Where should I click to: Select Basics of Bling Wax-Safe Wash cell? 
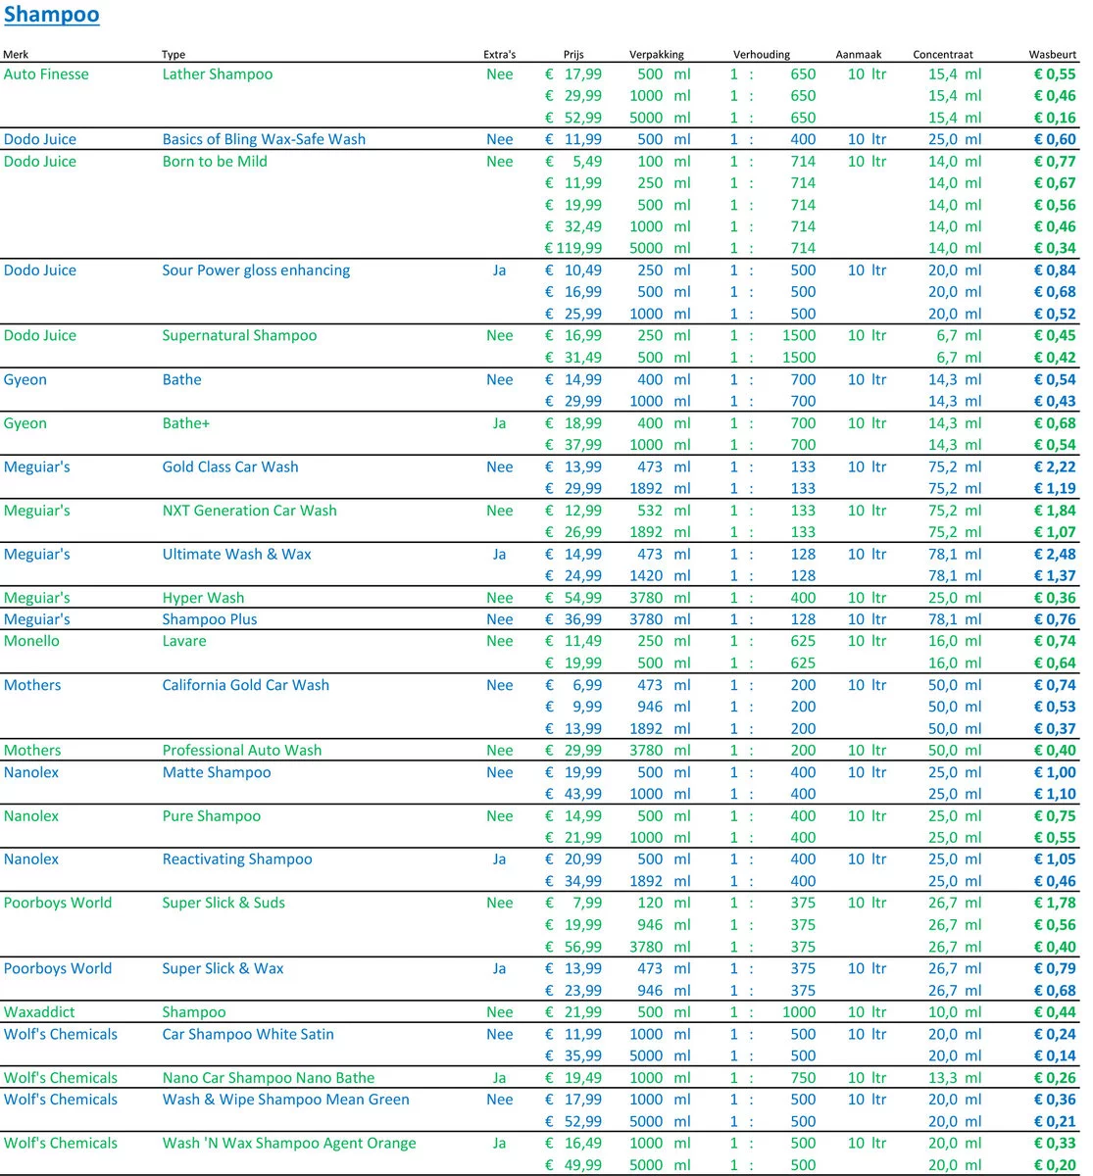[264, 139]
